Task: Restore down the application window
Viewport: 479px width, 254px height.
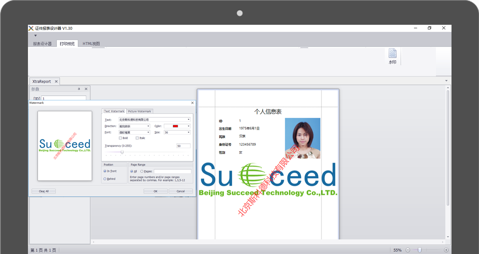Action: [430, 28]
